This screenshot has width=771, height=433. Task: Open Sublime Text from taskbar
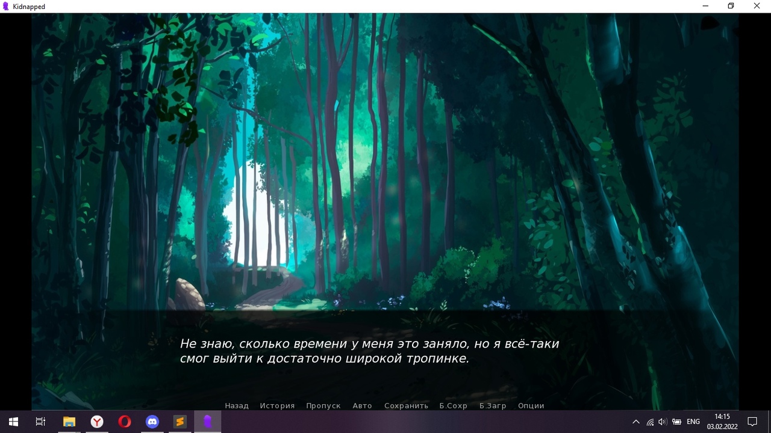click(179, 422)
